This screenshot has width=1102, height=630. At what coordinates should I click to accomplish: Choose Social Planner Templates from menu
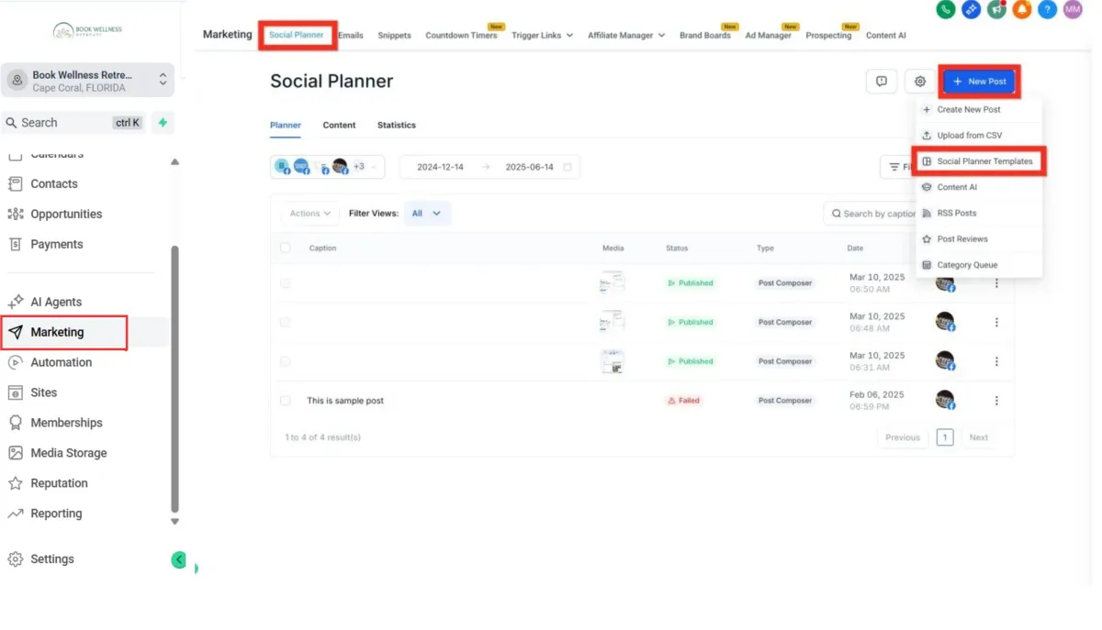pos(978,161)
